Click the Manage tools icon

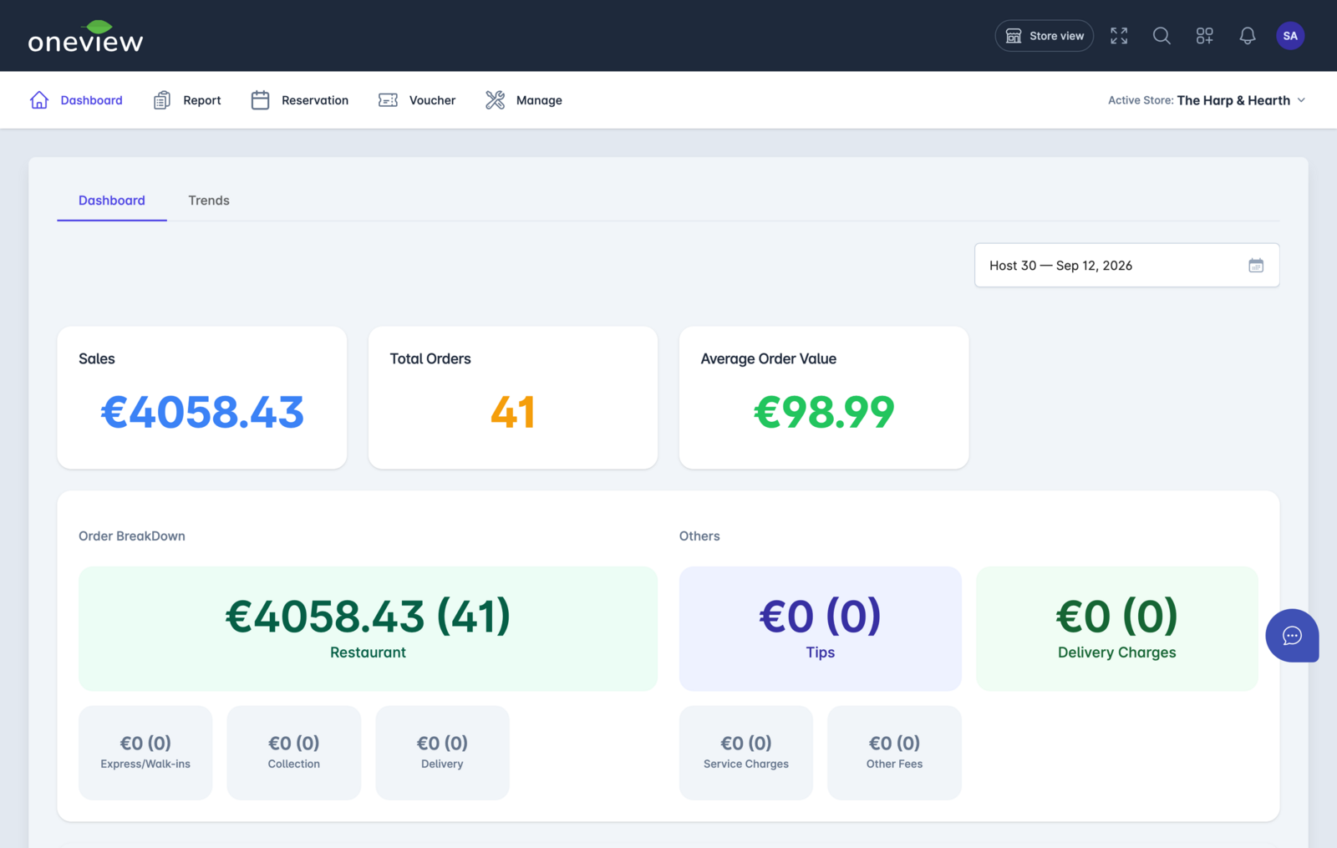[x=496, y=100]
